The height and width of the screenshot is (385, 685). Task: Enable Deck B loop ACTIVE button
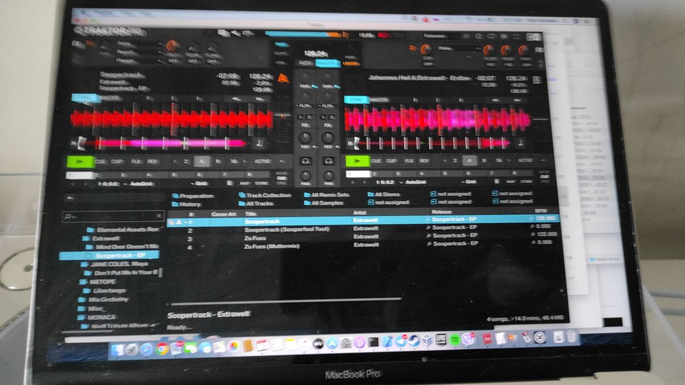tap(526, 160)
